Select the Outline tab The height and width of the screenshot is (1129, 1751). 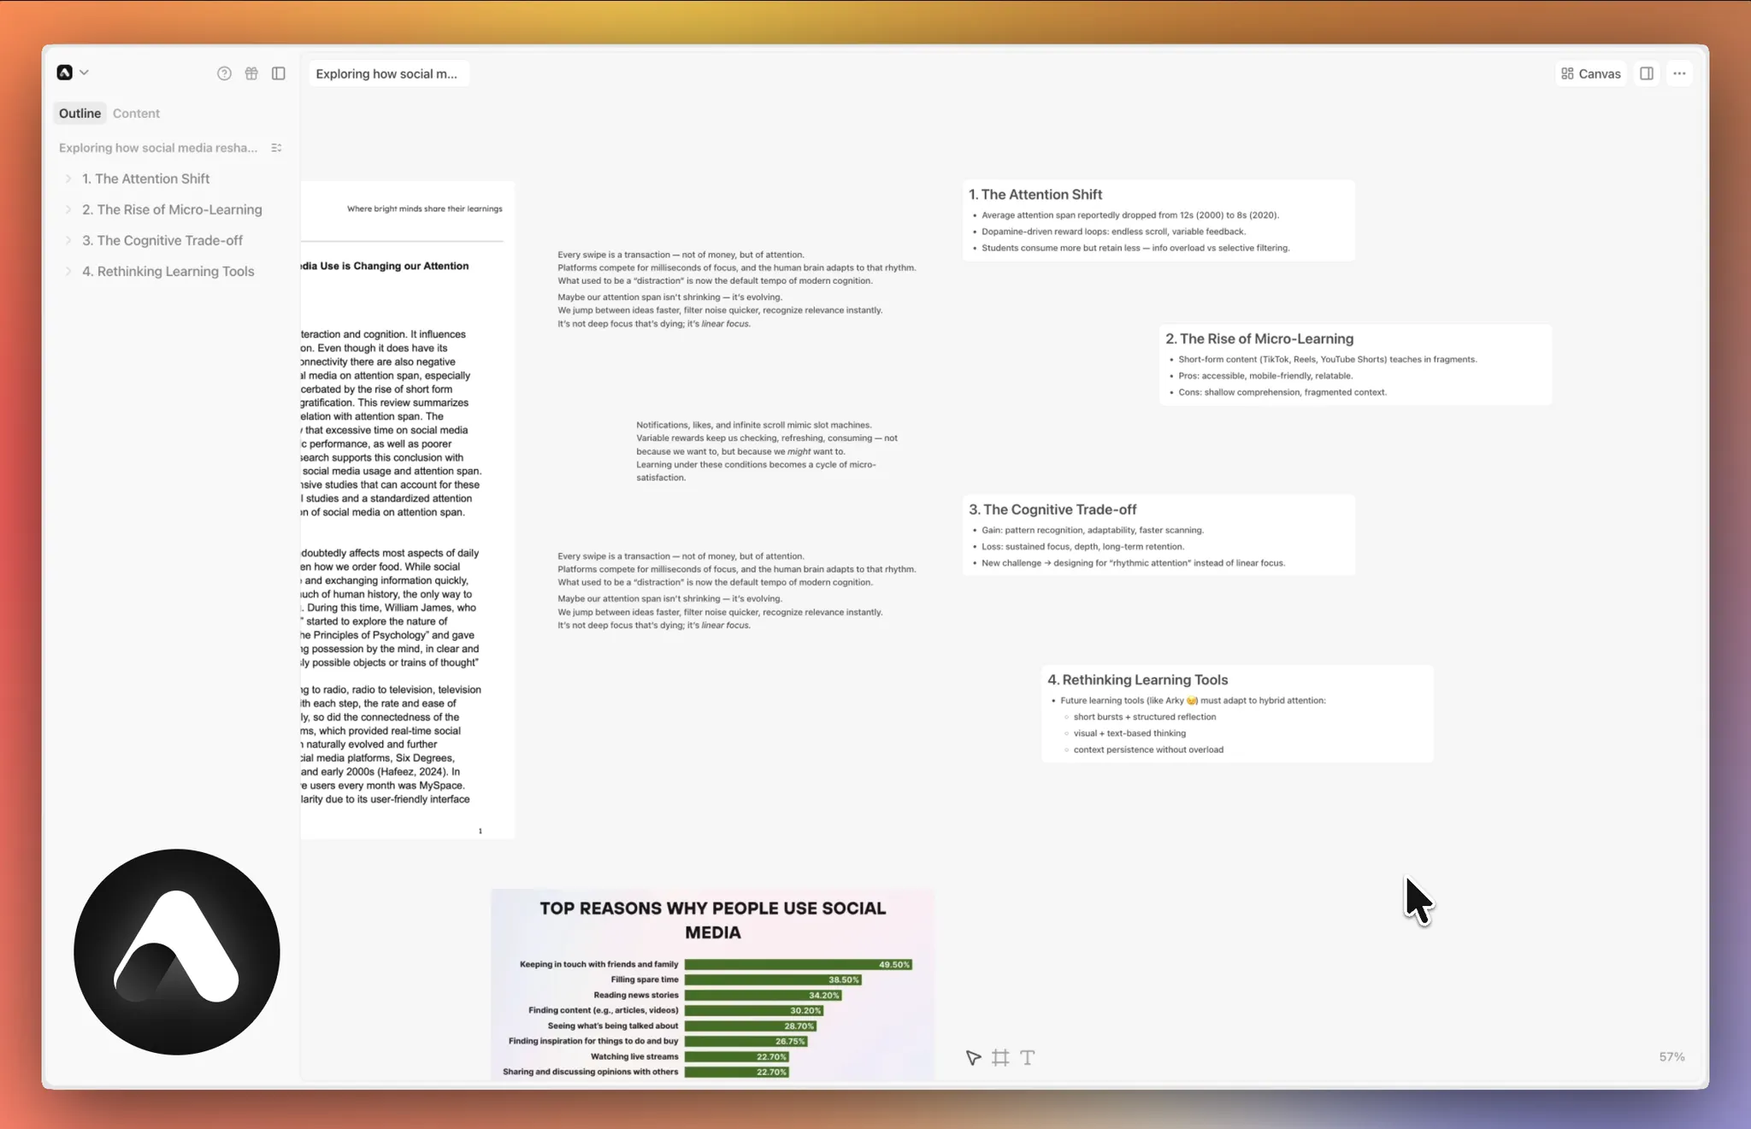click(x=80, y=113)
